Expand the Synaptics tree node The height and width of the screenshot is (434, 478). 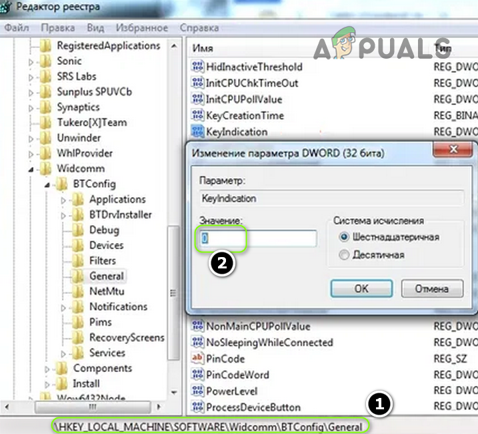[31, 108]
